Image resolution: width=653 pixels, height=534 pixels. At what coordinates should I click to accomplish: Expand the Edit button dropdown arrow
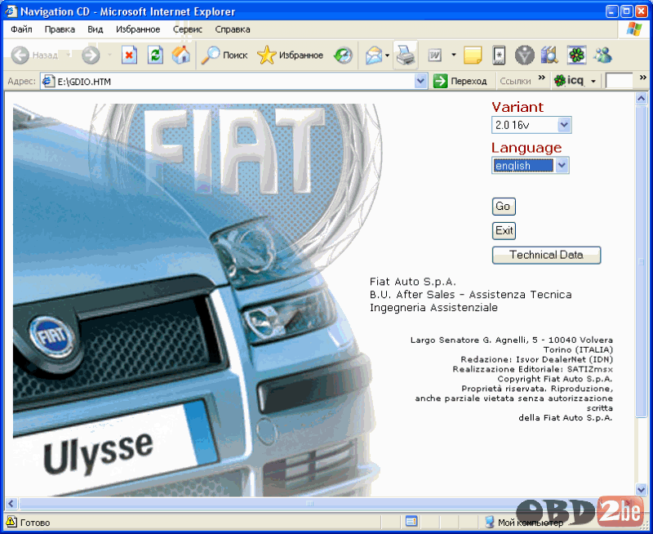[454, 55]
